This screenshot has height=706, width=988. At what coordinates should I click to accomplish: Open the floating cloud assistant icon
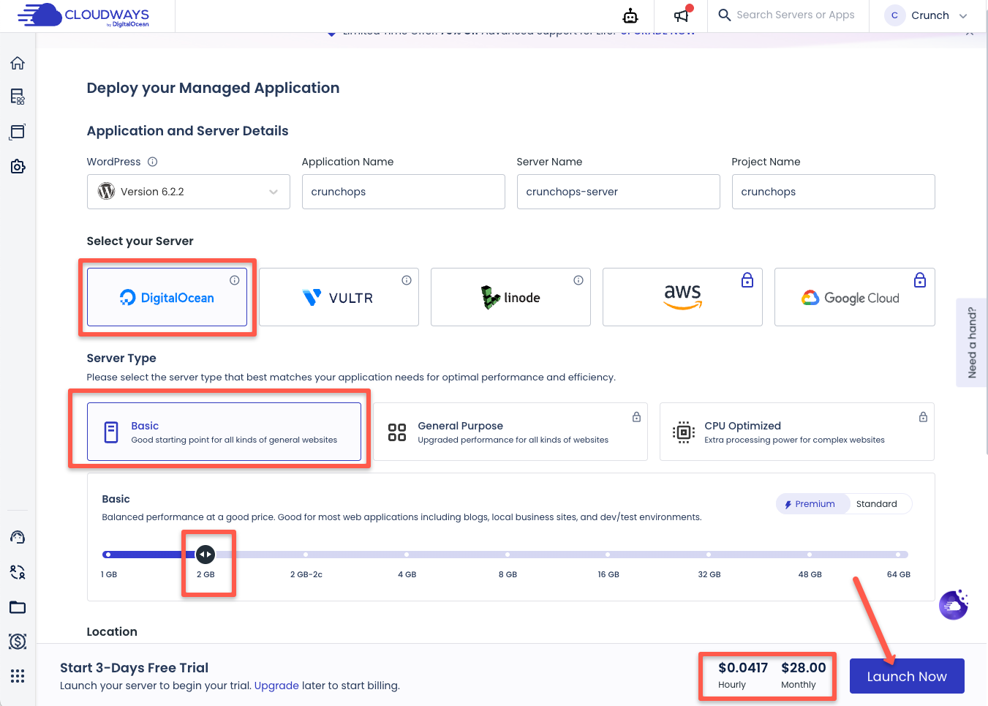click(954, 605)
